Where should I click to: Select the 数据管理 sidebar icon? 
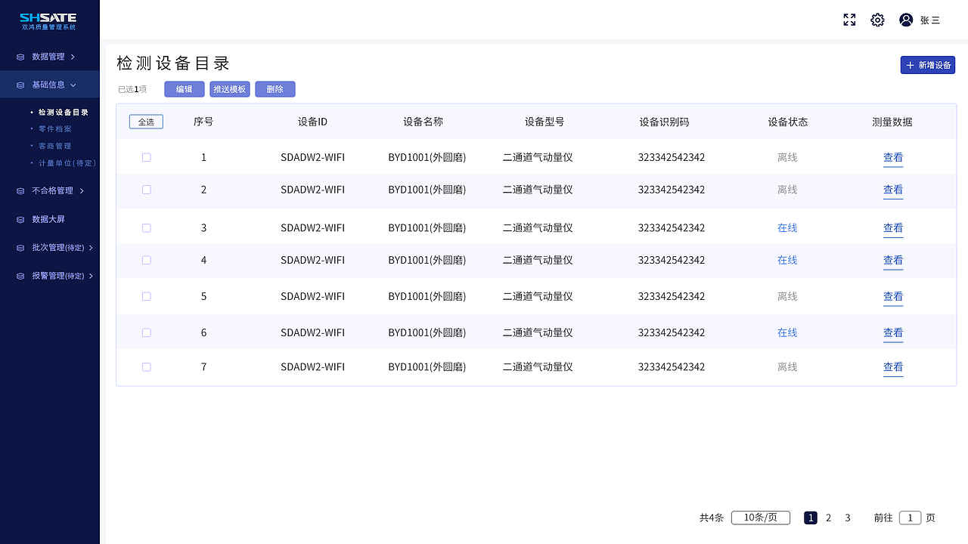(18, 57)
